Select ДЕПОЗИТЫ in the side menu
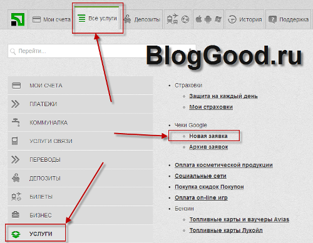The width and height of the screenshot is (313, 243). (80, 178)
